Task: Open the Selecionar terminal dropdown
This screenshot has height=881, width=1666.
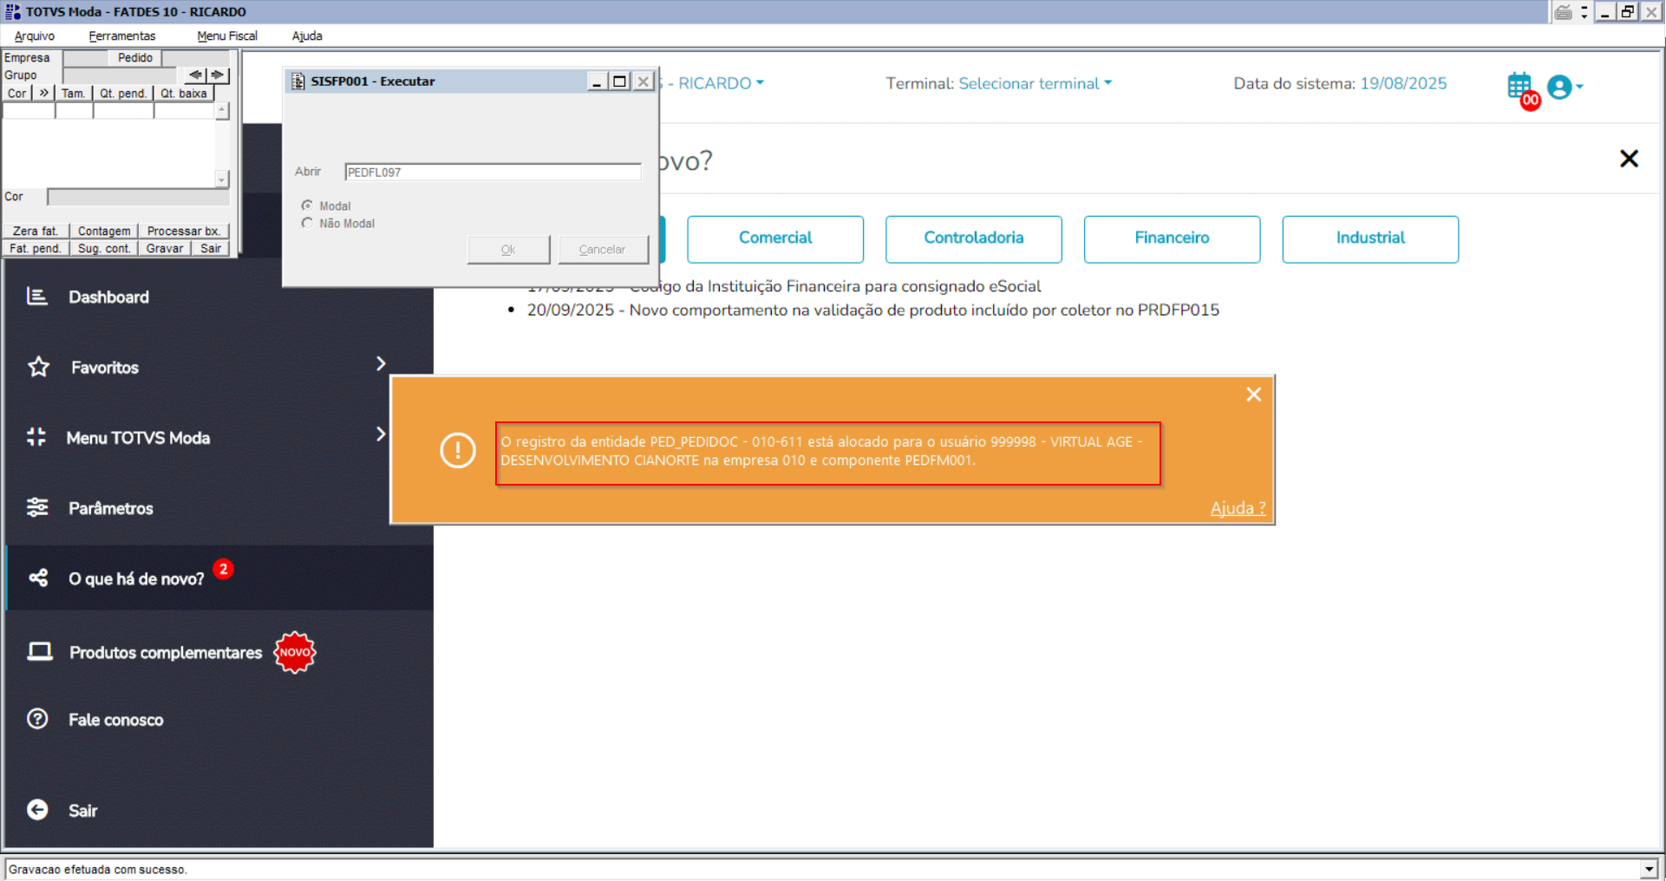Action: click(1035, 83)
